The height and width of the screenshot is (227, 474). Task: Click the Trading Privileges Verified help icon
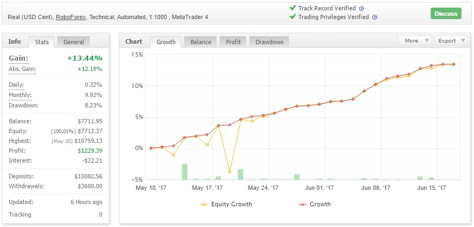click(374, 17)
